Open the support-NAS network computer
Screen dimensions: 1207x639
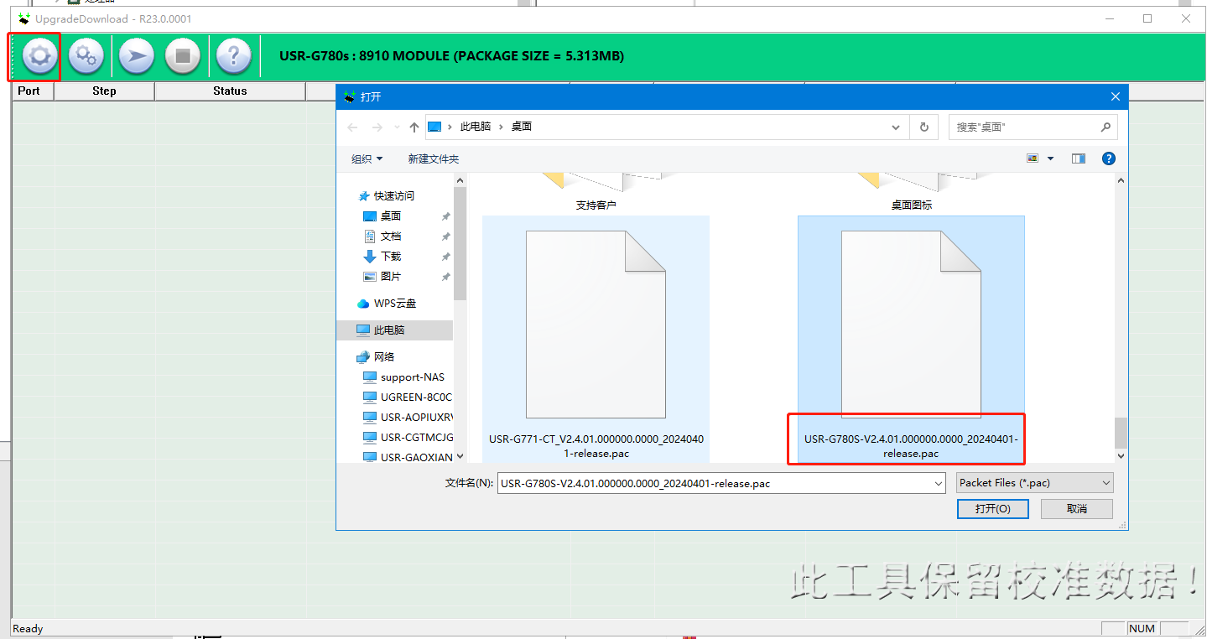coord(403,377)
